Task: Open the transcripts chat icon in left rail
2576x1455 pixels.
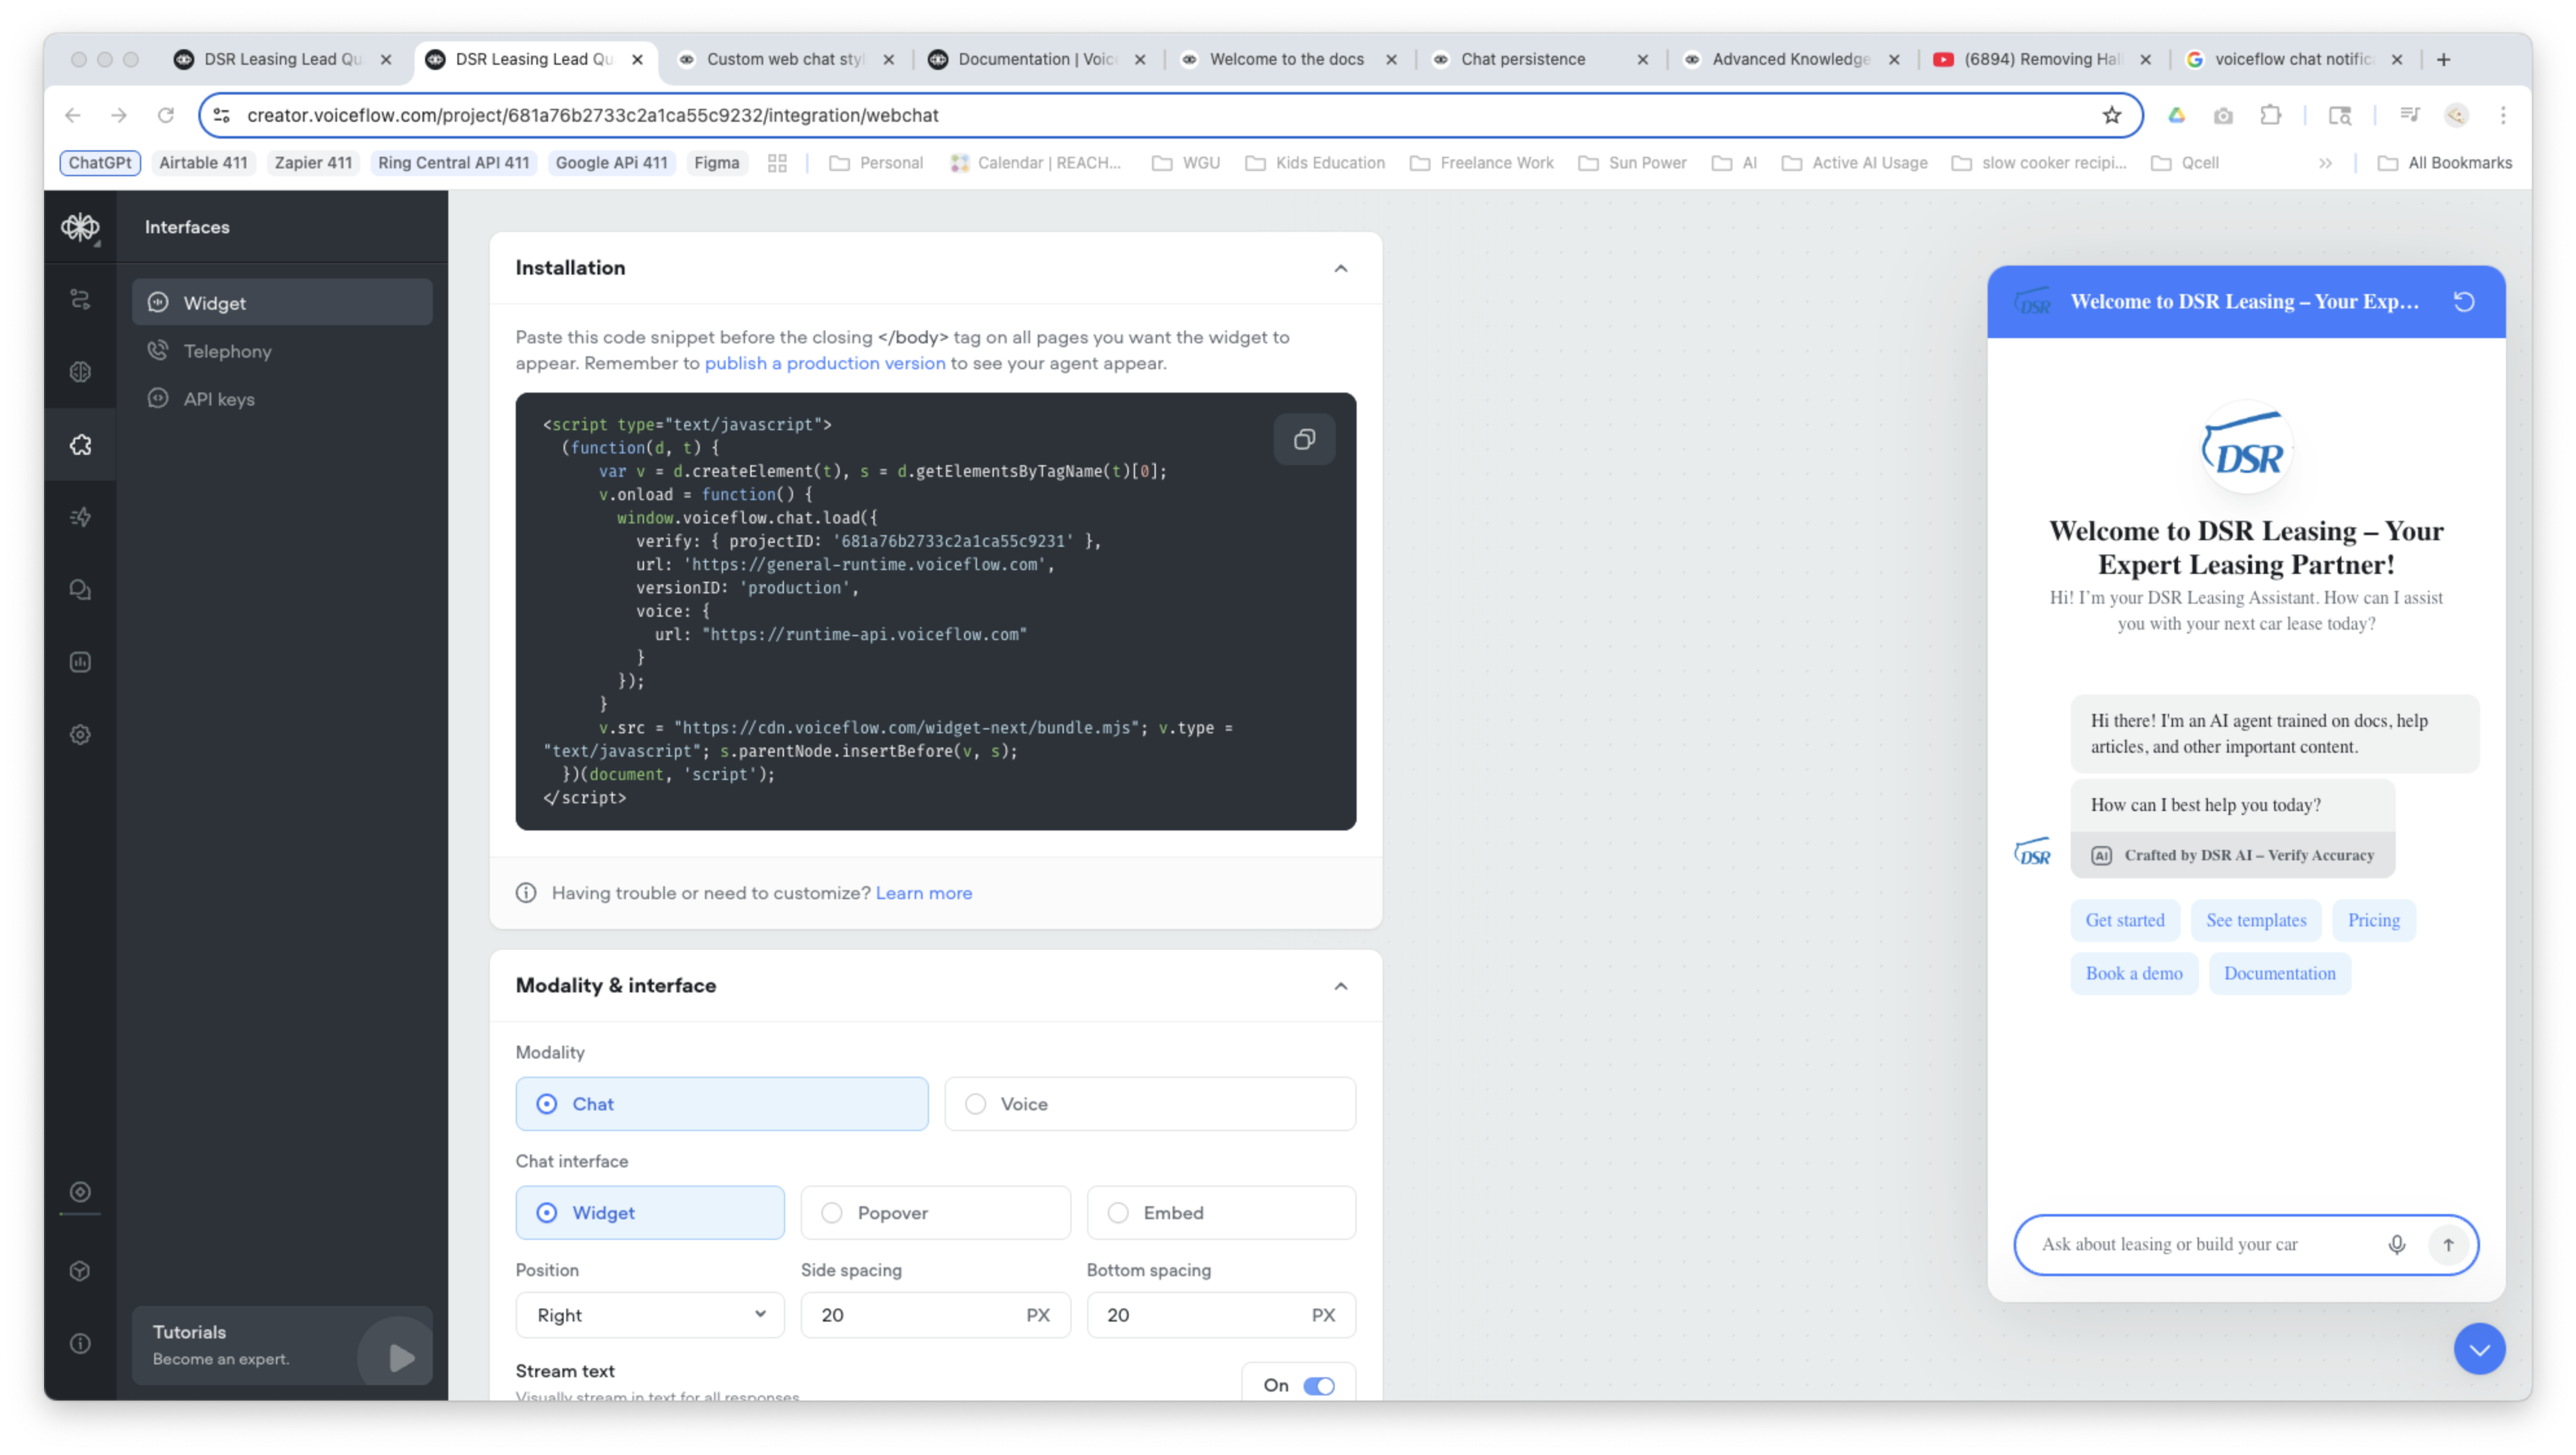Action: (x=80, y=590)
